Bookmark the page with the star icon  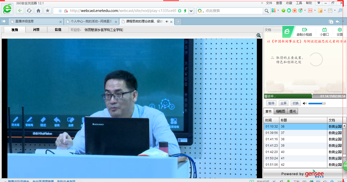(x=47, y=11)
